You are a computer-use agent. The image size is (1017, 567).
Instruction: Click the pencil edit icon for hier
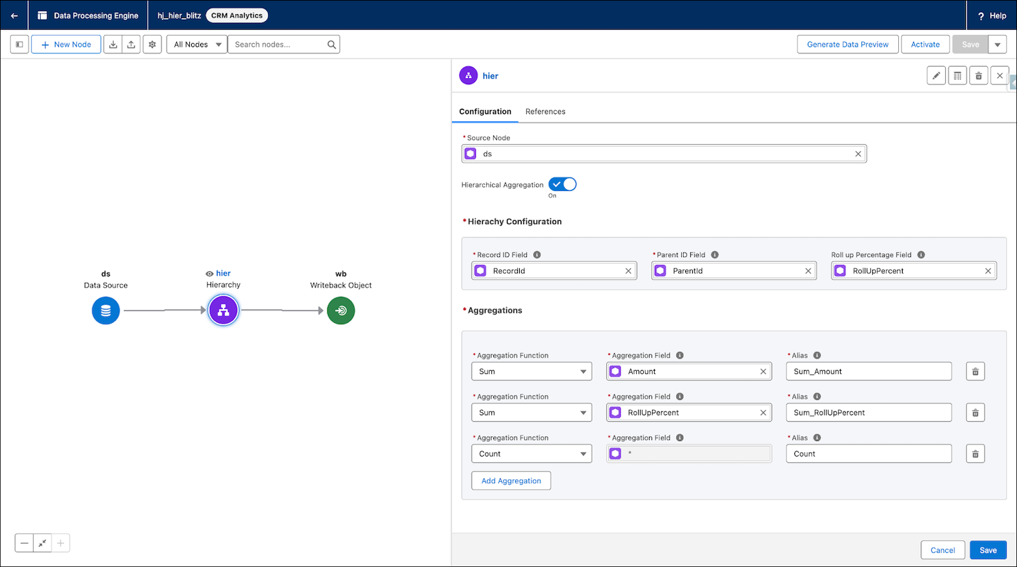[x=936, y=76]
